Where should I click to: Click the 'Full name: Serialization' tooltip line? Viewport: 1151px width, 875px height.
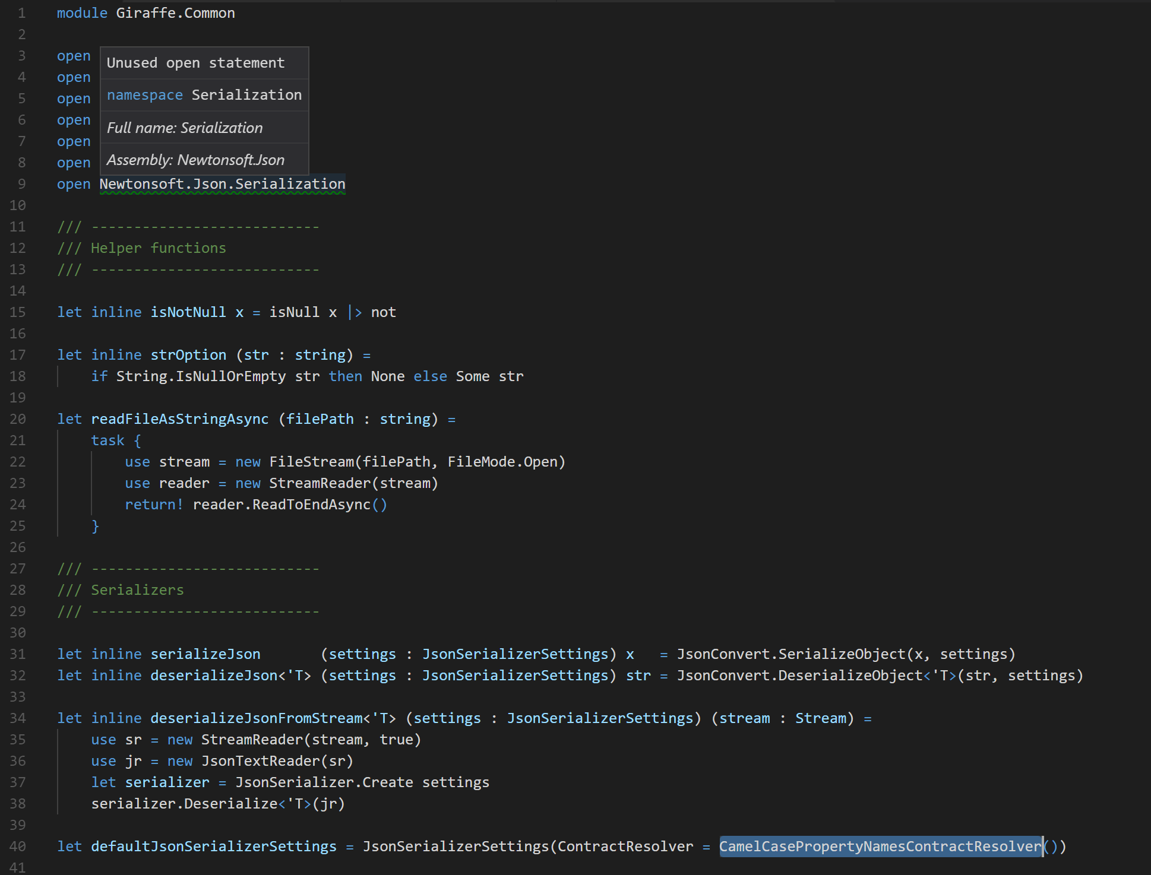click(185, 128)
